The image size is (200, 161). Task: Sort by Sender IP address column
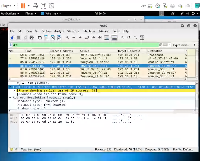tap(61, 51)
